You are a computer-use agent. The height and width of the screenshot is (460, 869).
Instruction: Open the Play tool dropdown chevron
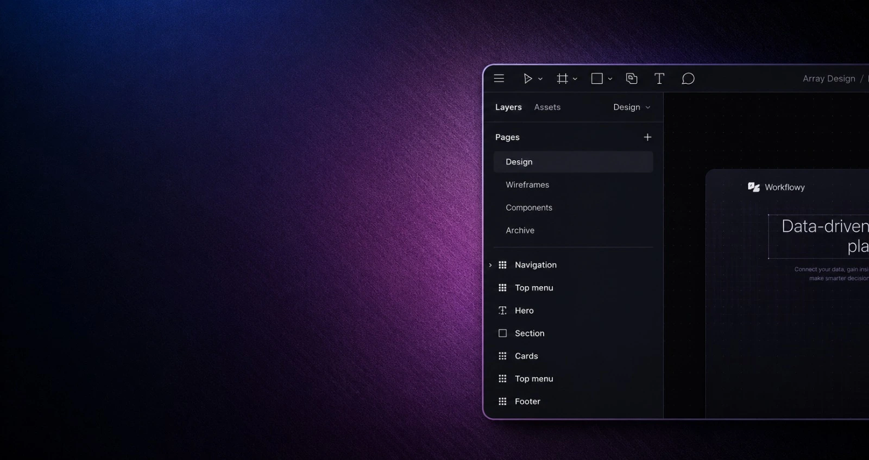pos(540,79)
